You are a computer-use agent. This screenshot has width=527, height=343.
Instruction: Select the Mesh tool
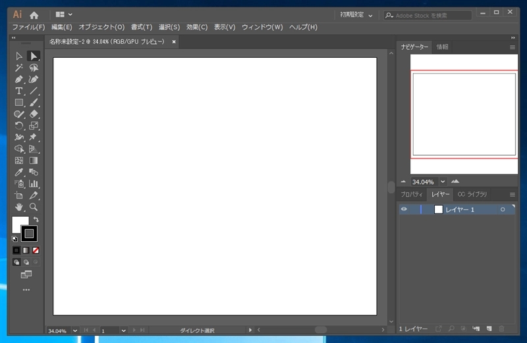[x=19, y=160]
